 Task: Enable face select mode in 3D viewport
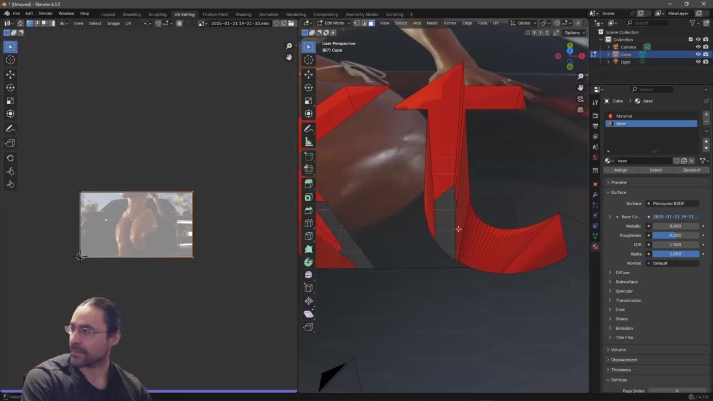pyautogui.click(x=372, y=23)
